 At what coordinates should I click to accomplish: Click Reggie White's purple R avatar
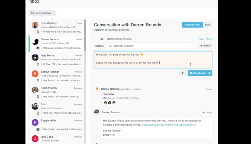[x=35, y=123]
